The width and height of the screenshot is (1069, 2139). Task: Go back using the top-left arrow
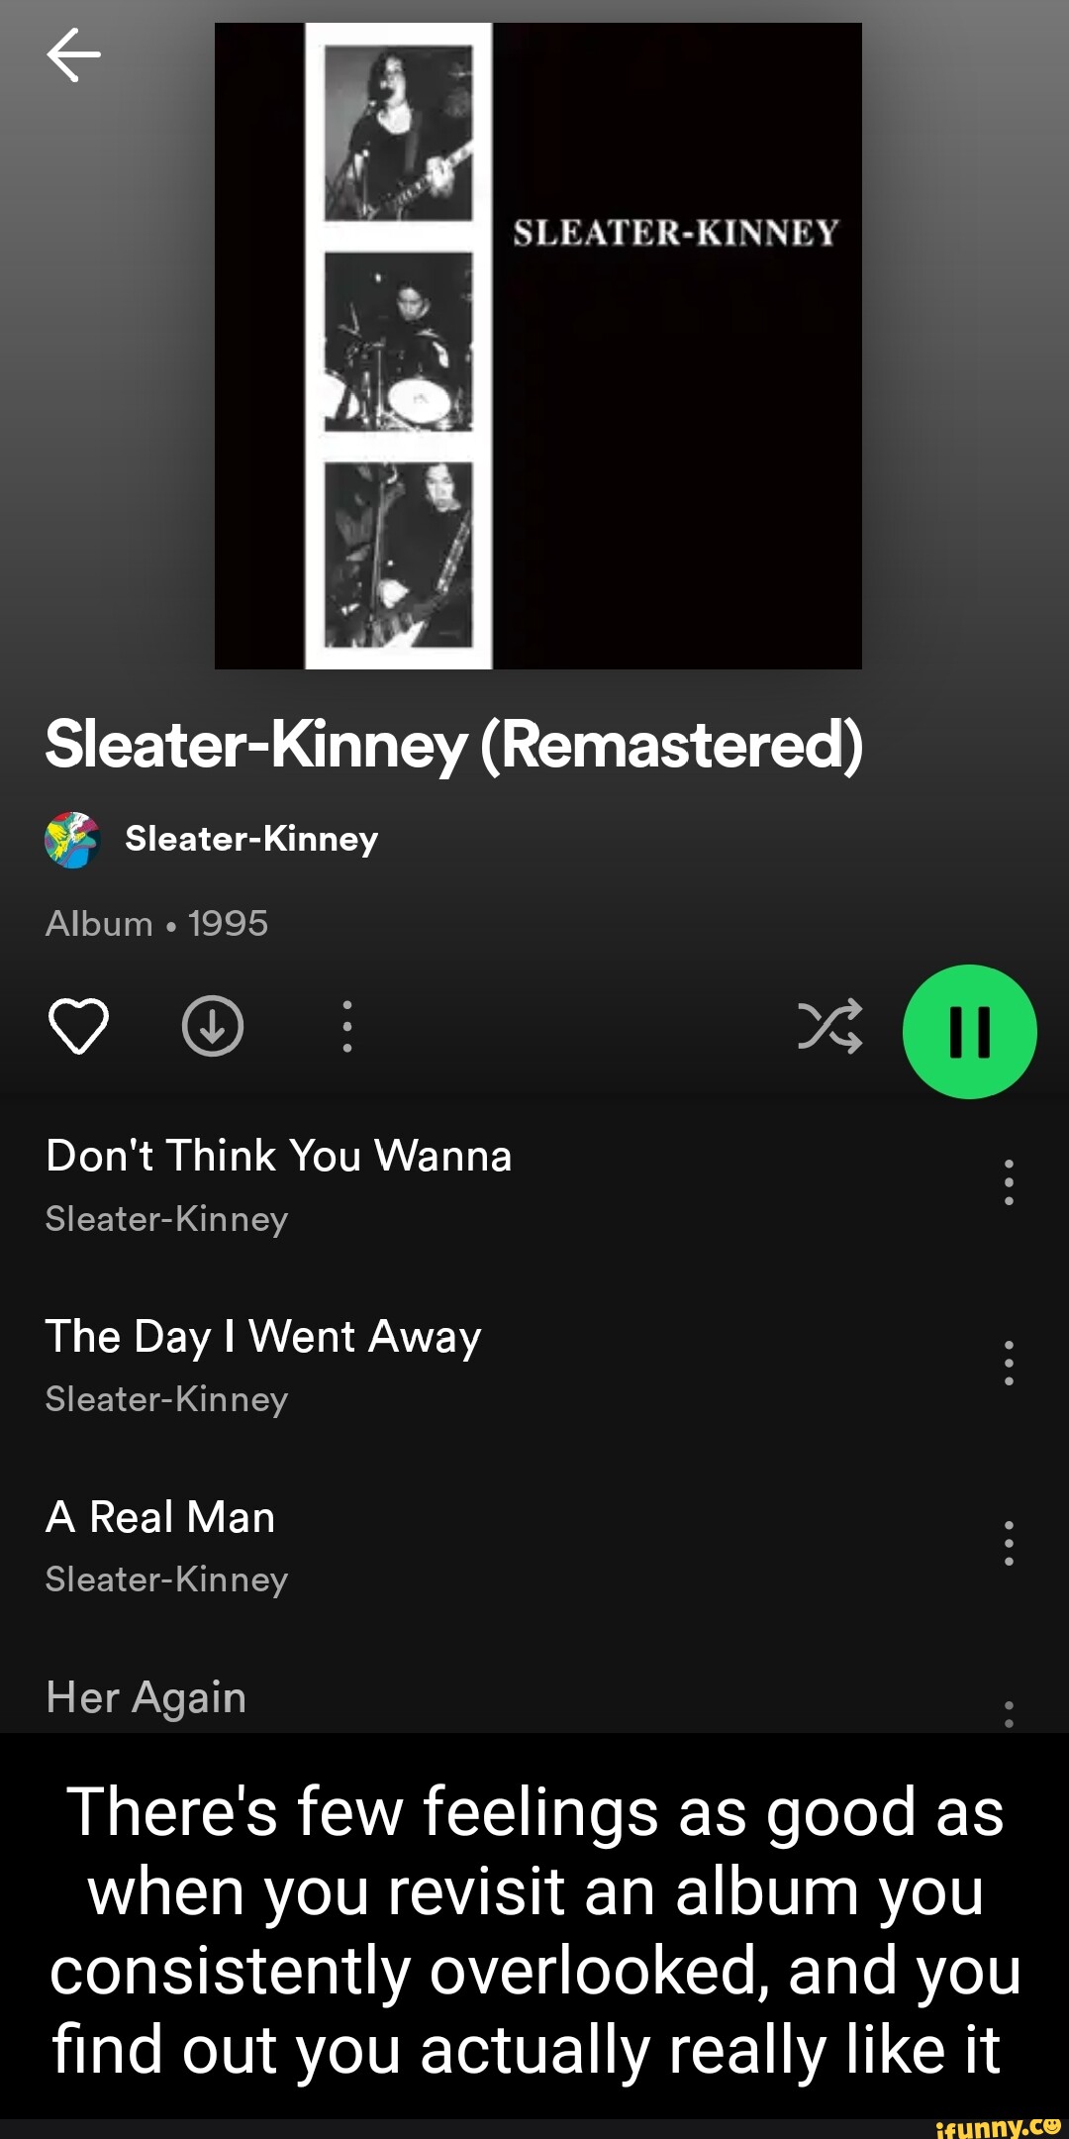[73, 53]
